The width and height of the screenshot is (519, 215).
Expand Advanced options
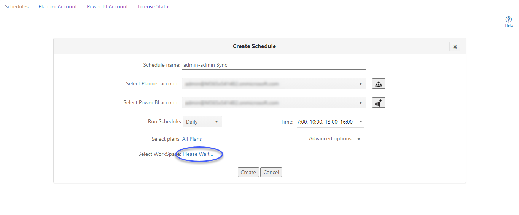(335, 139)
